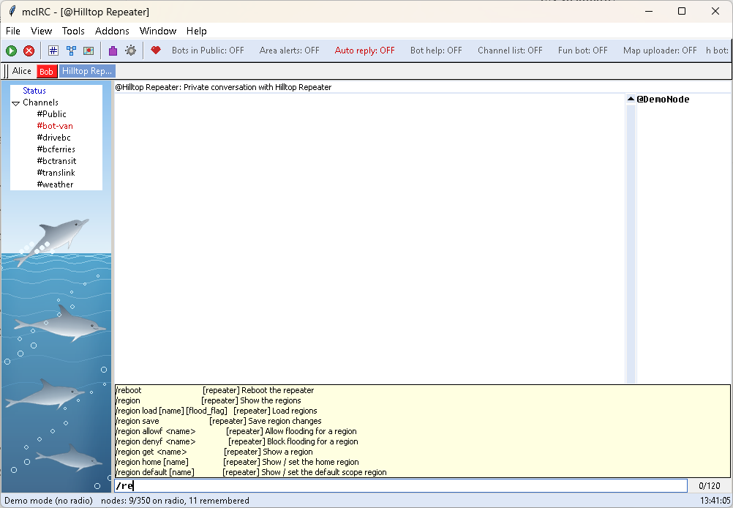The width and height of the screenshot is (733, 508).
Task: Open the map icon in toolbar
Action: pyautogui.click(x=89, y=51)
